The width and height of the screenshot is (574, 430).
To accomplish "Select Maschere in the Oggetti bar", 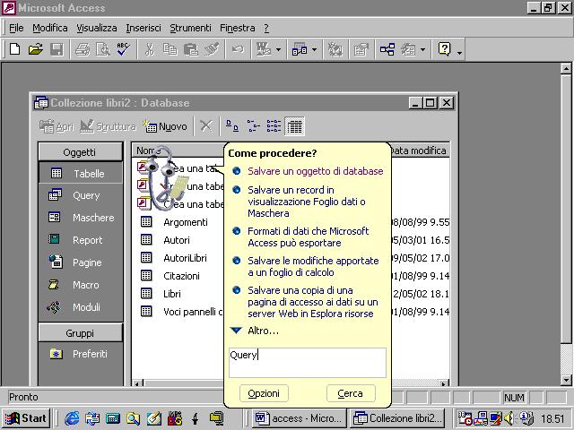I will [81, 218].
